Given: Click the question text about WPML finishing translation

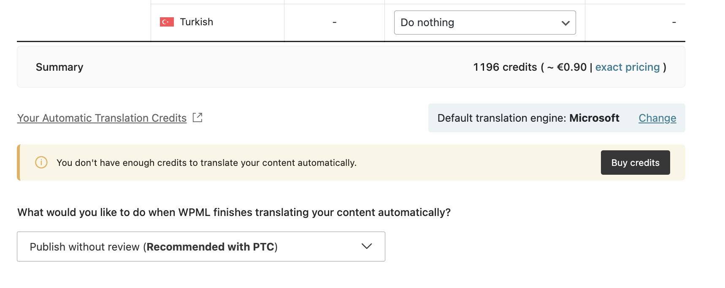Looking at the screenshot, I should point(234,213).
